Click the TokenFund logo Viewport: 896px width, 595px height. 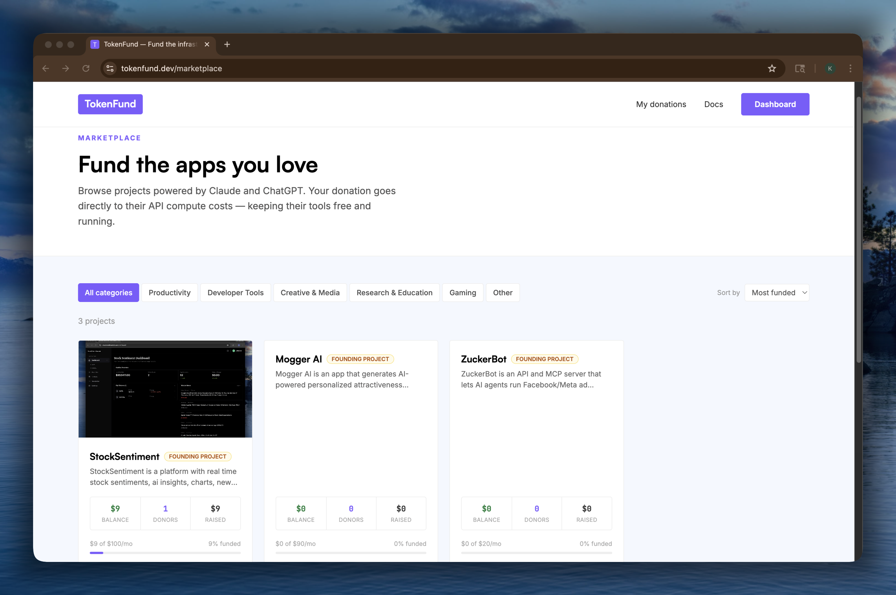[x=110, y=104]
